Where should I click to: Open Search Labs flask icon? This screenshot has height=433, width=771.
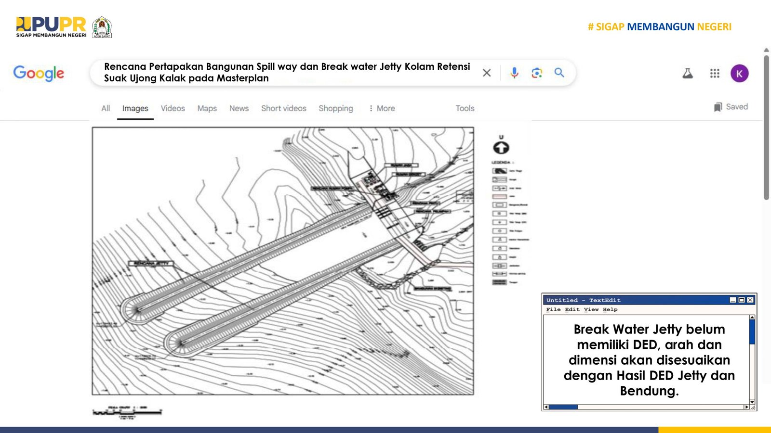(x=688, y=73)
